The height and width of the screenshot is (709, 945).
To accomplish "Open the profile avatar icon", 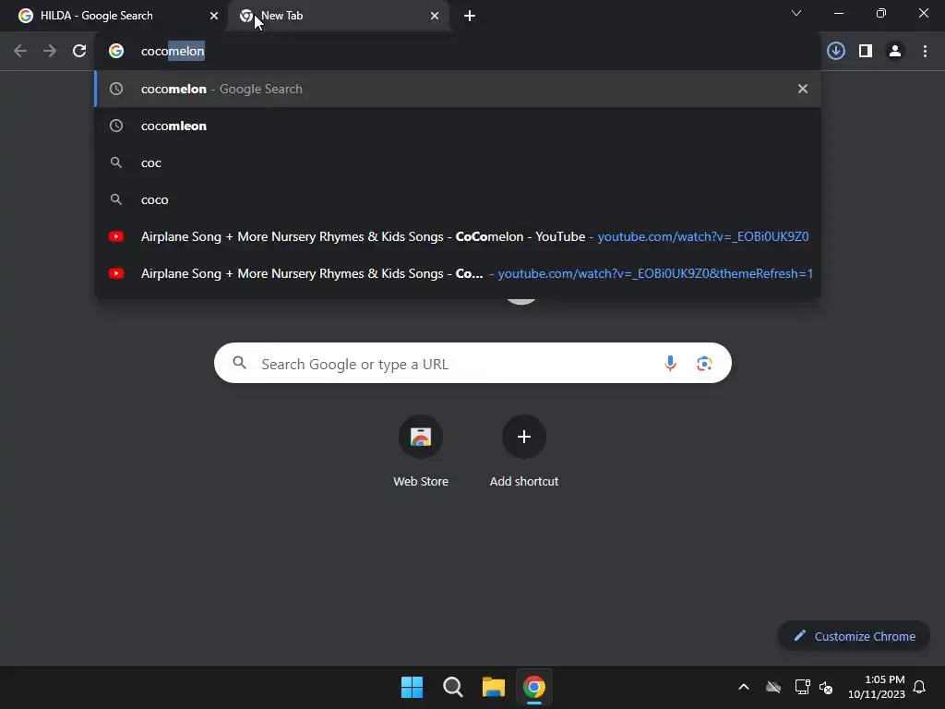I will click(895, 52).
